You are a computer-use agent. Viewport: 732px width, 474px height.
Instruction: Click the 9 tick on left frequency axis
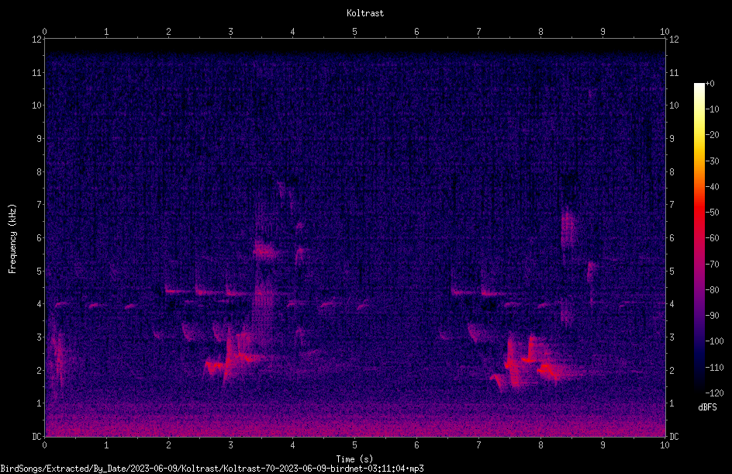point(39,139)
